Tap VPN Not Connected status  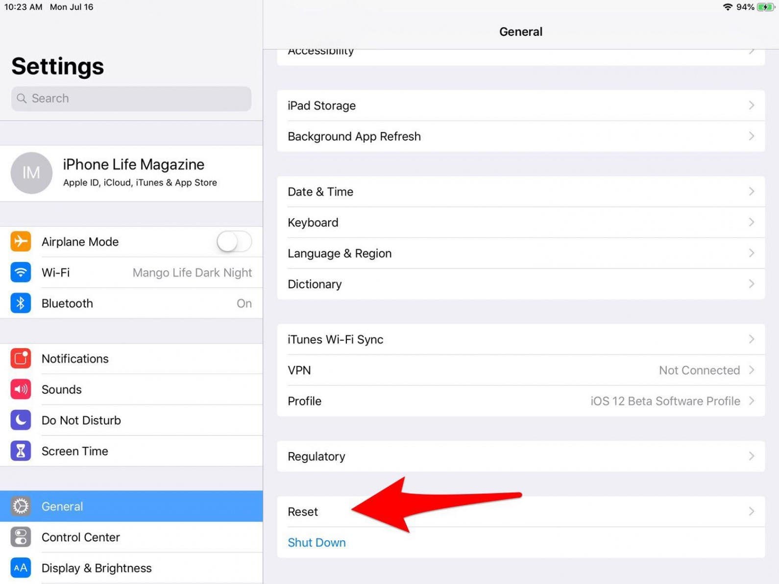[x=699, y=370]
